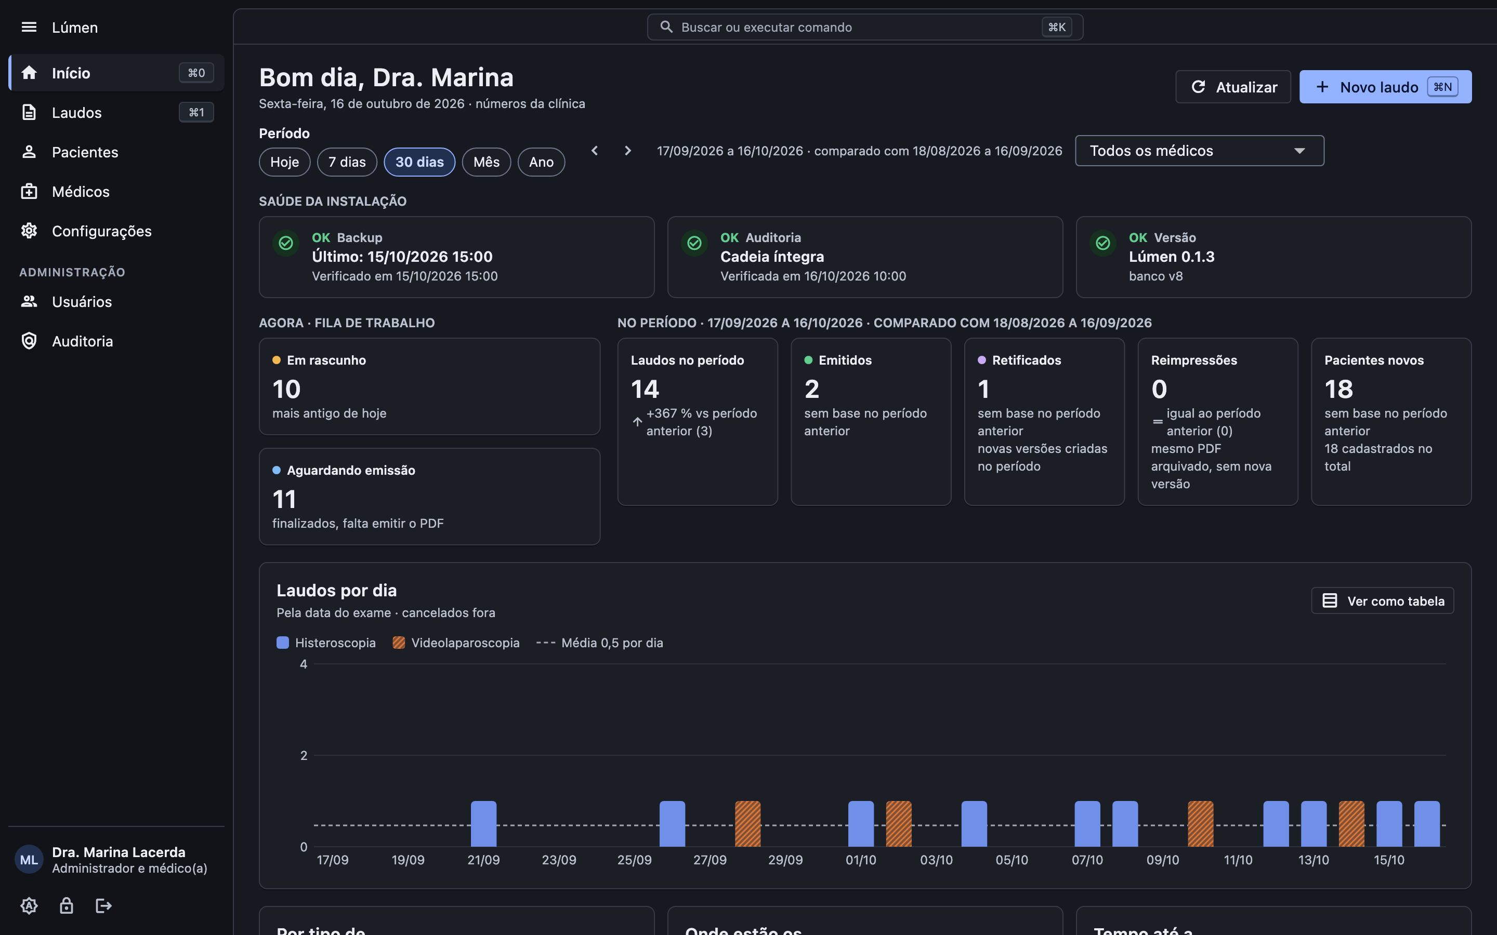Open Auditoria shield icon
This screenshot has height=935, width=1497.
(29, 341)
